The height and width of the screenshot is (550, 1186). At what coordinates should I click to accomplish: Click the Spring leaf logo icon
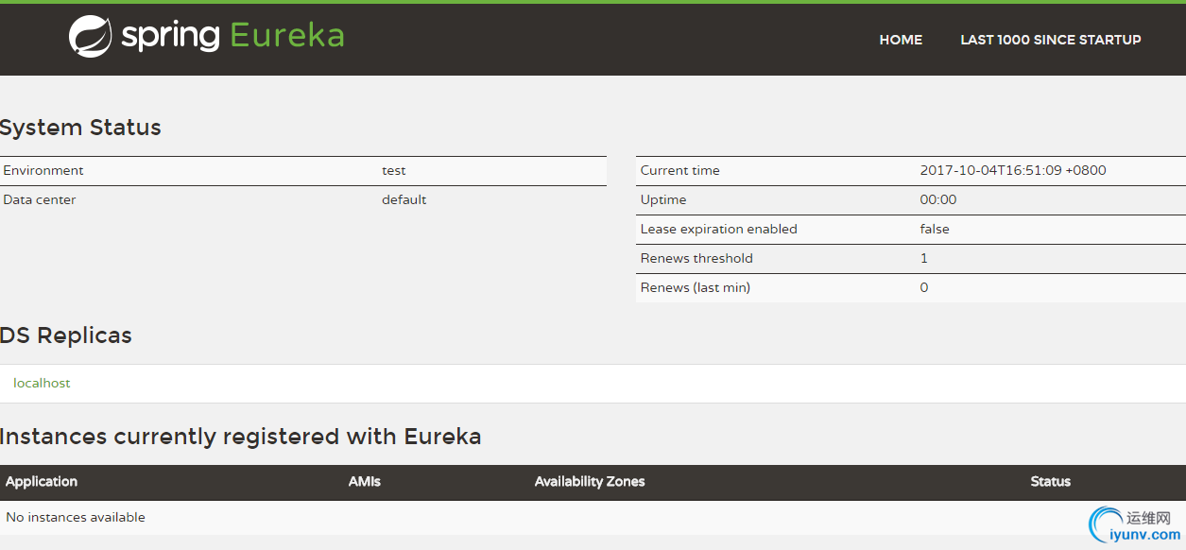(91, 37)
